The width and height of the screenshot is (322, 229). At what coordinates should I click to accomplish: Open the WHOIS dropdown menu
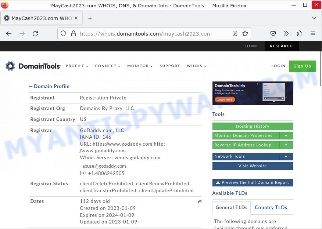(197, 66)
